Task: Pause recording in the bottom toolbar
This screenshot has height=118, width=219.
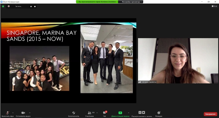Action: pyautogui.click(x=140, y=113)
